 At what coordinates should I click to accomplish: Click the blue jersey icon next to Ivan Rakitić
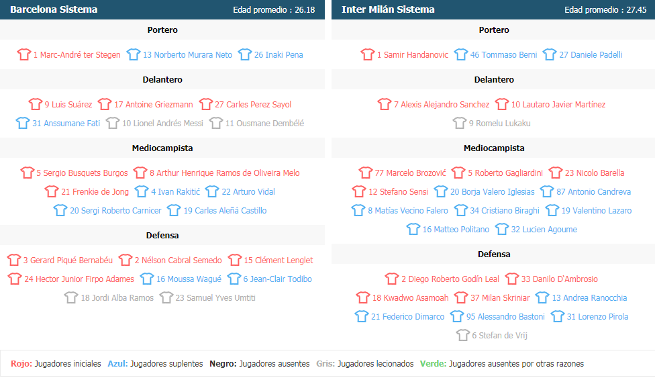click(141, 192)
